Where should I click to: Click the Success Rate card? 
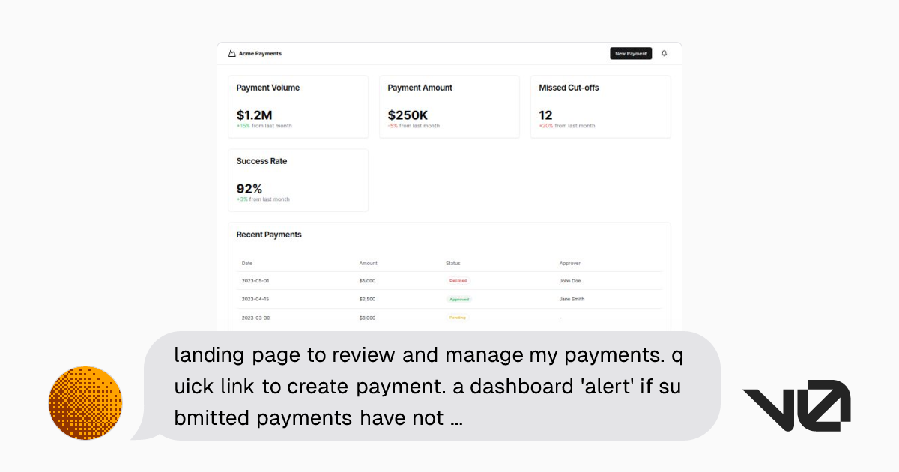(x=298, y=180)
